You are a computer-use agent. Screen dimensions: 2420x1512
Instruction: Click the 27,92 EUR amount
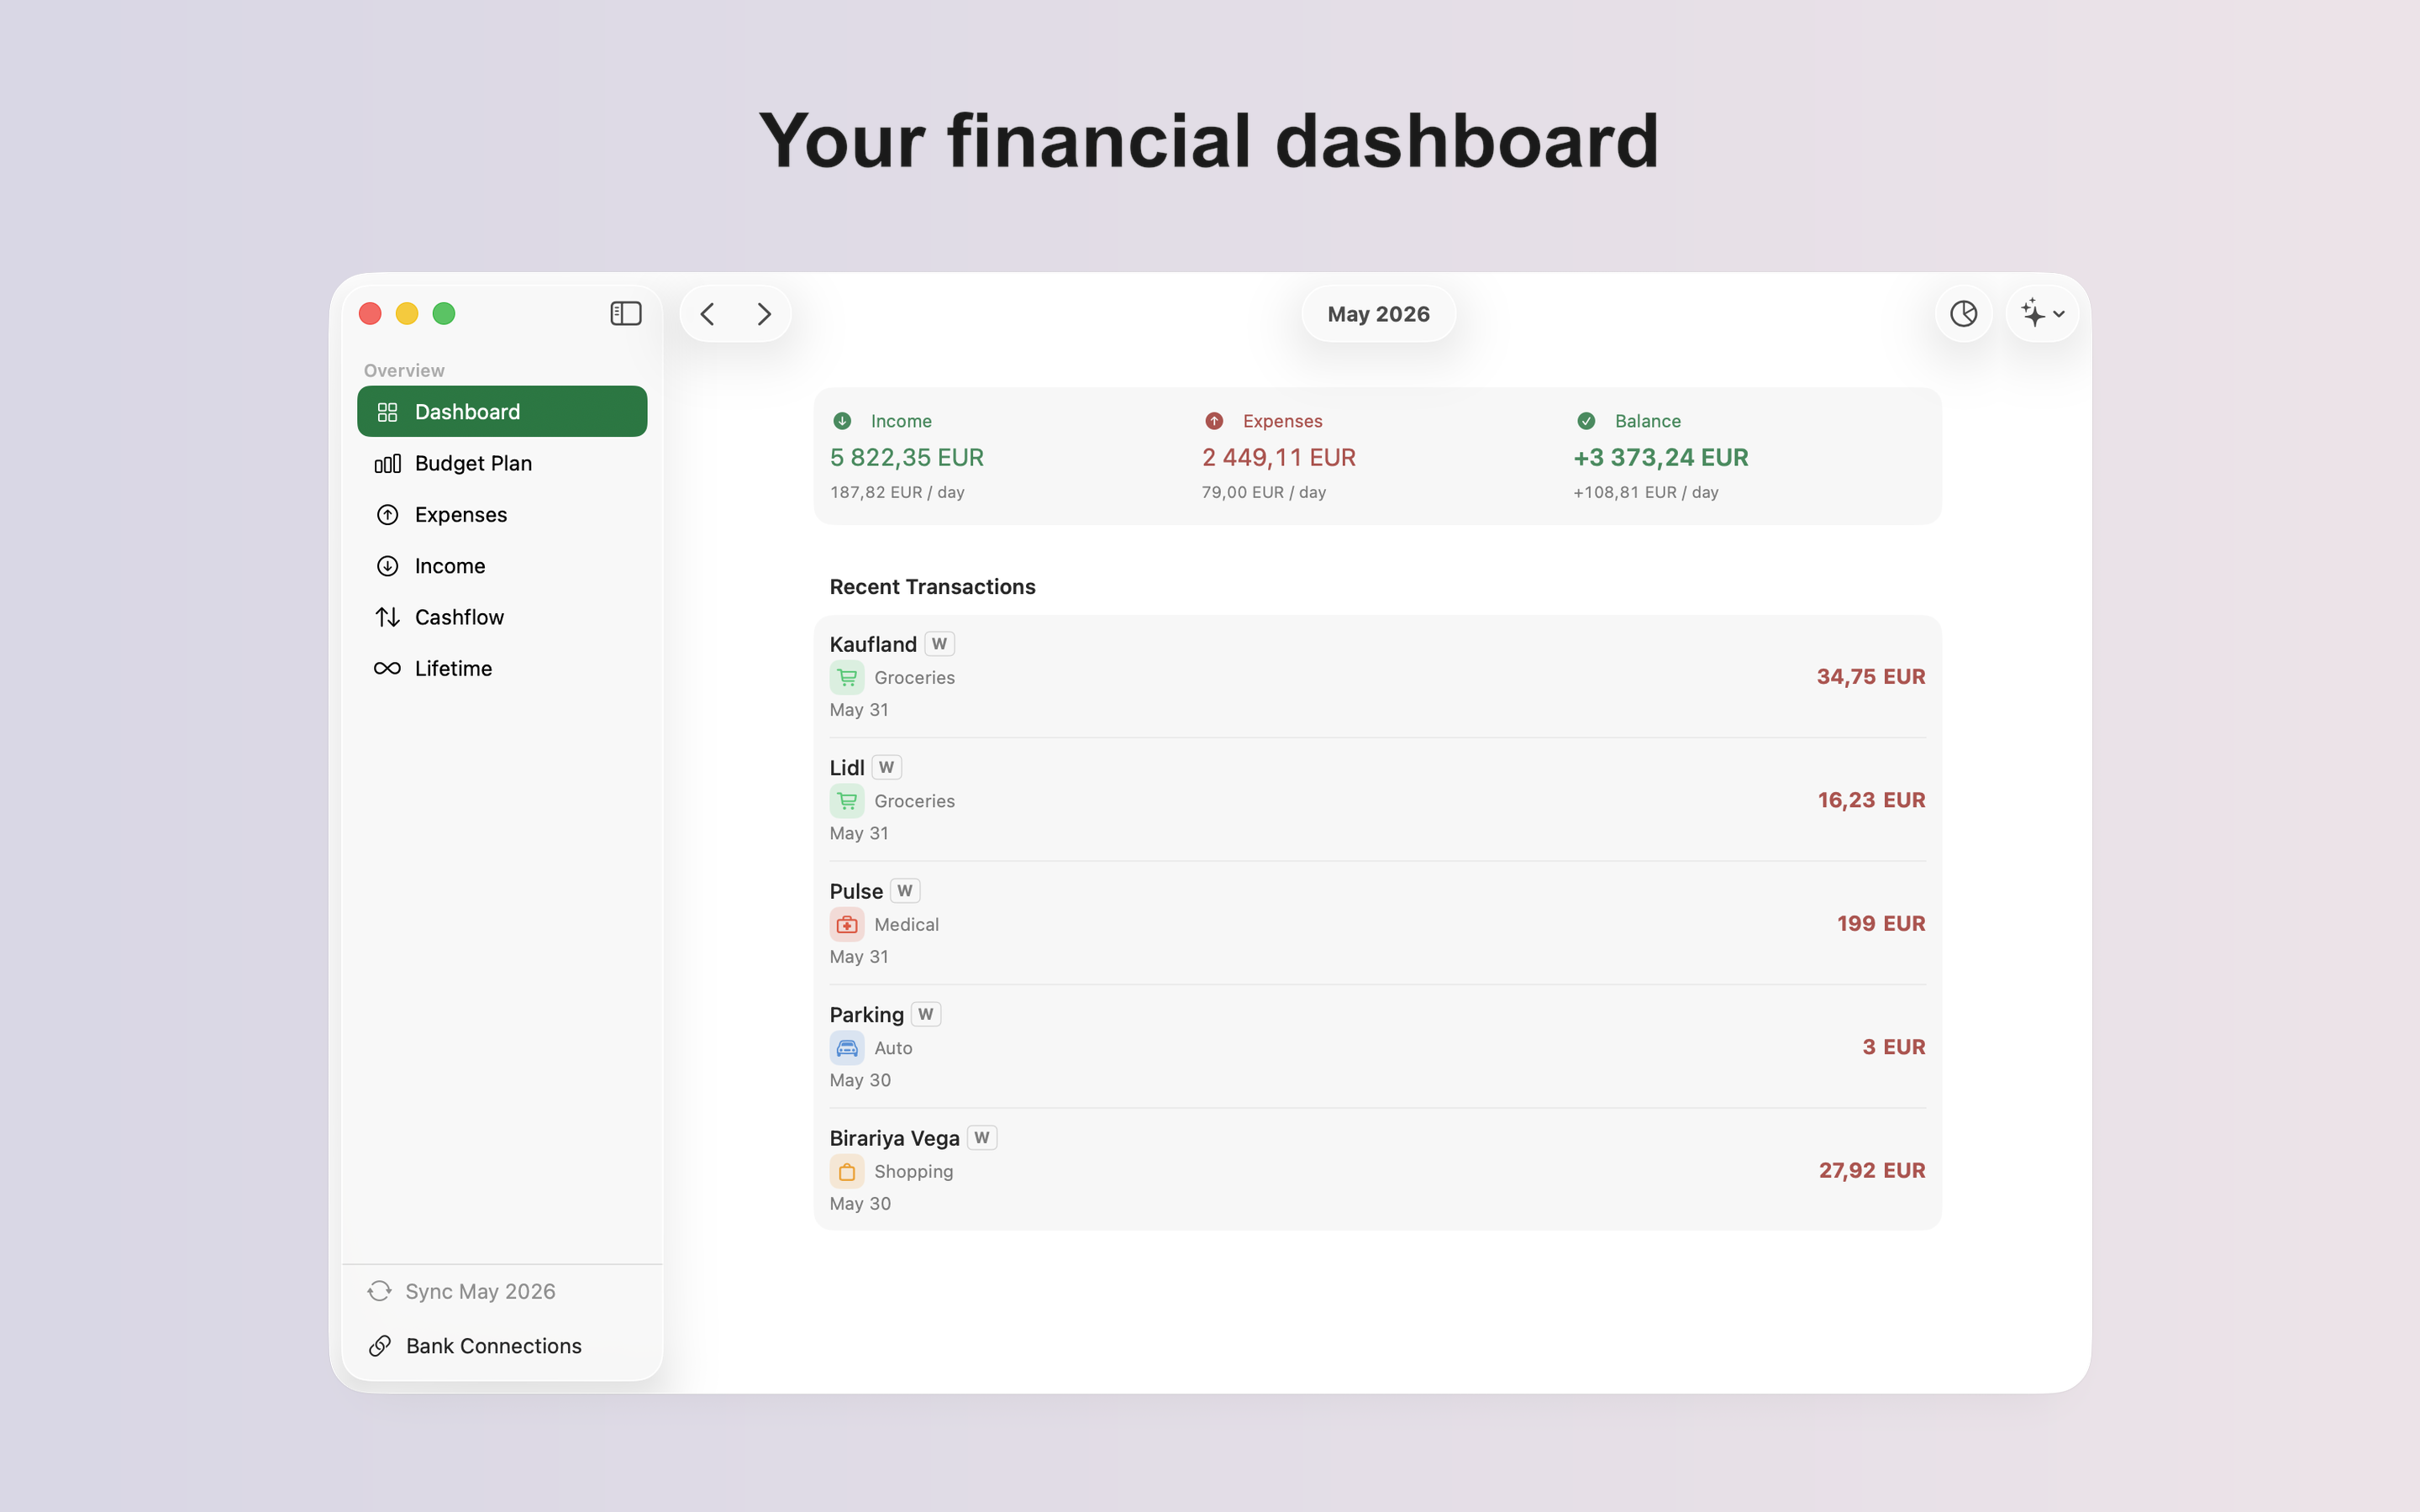tap(1872, 1170)
